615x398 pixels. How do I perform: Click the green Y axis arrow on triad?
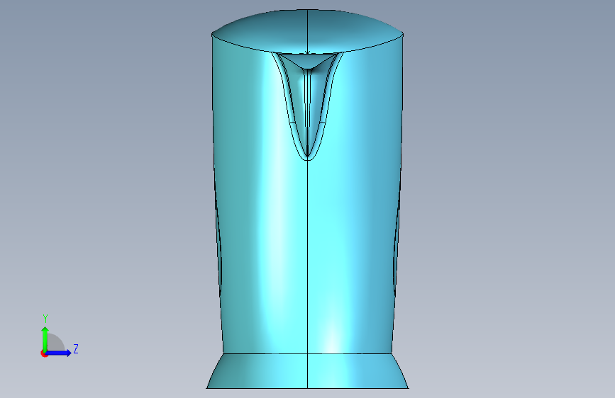45,339
